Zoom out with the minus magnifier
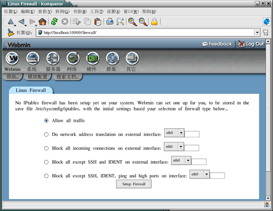 [x=143, y=22]
